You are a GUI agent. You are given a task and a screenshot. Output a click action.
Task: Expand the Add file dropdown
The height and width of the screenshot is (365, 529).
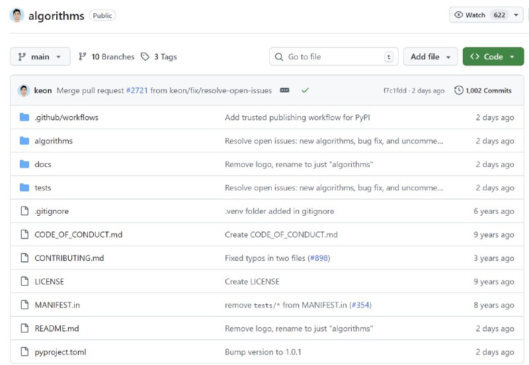[430, 57]
